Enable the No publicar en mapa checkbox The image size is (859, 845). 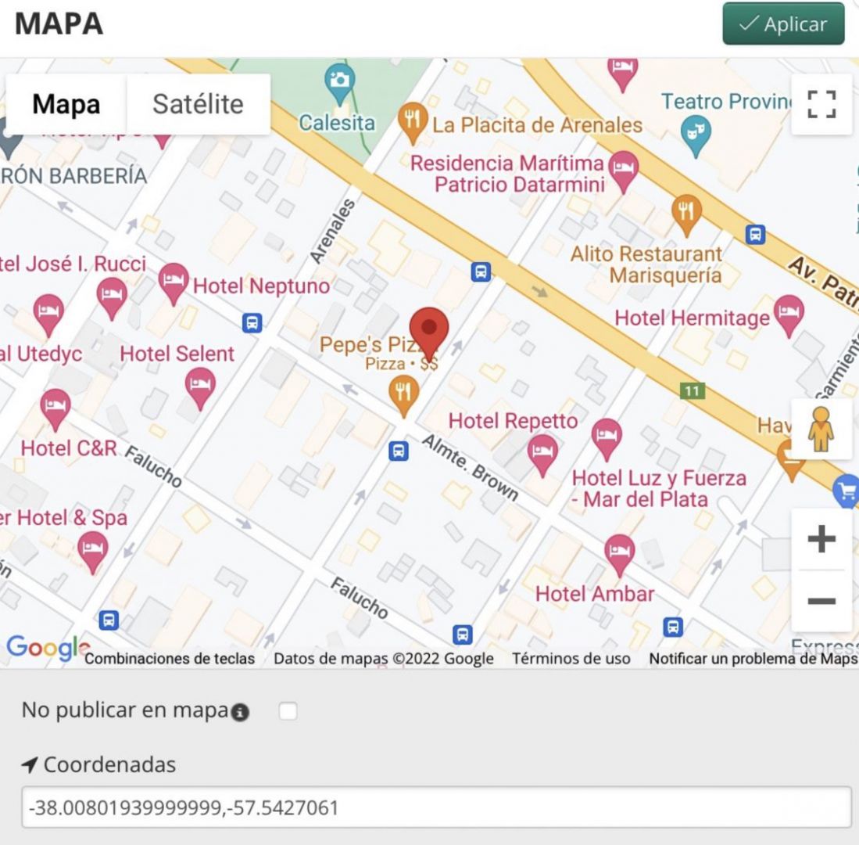coord(288,712)
